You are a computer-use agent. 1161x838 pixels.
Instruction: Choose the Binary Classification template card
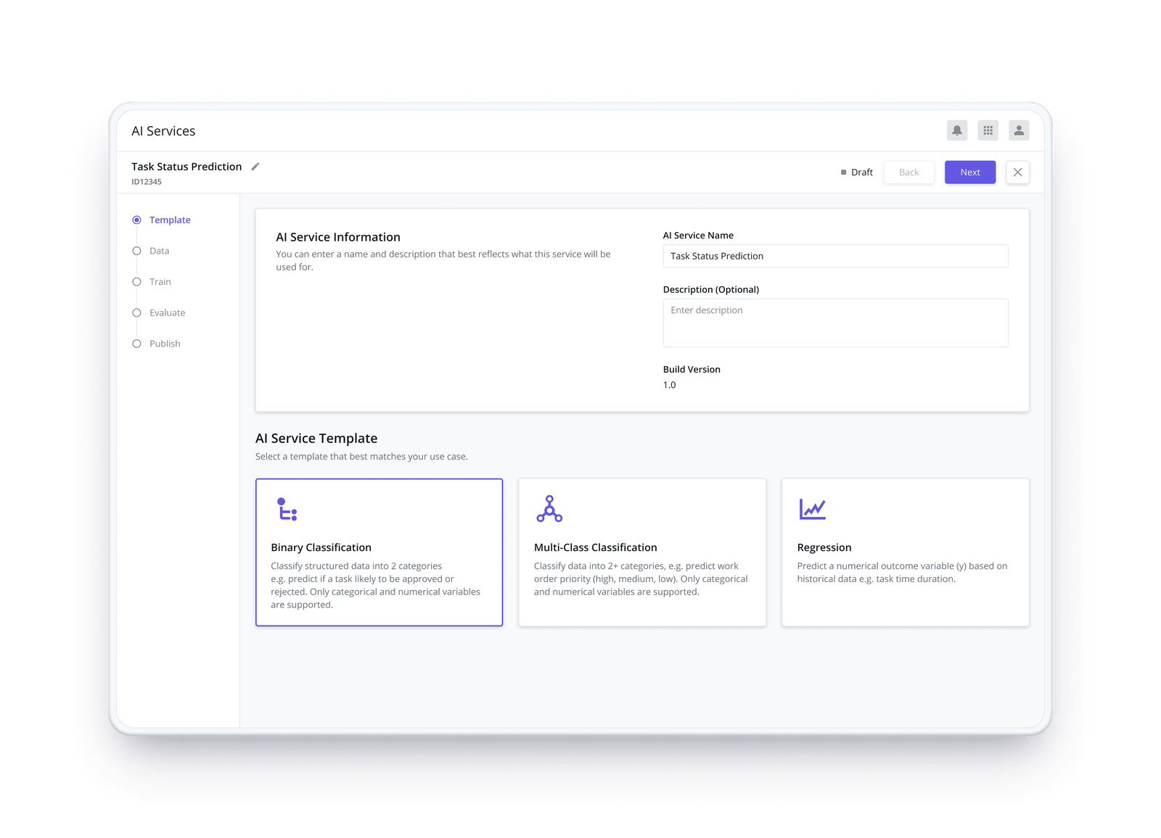pyautogui.click(x=379, y=552)
